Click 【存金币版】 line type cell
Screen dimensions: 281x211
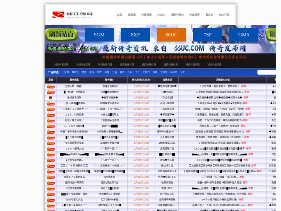167,98
